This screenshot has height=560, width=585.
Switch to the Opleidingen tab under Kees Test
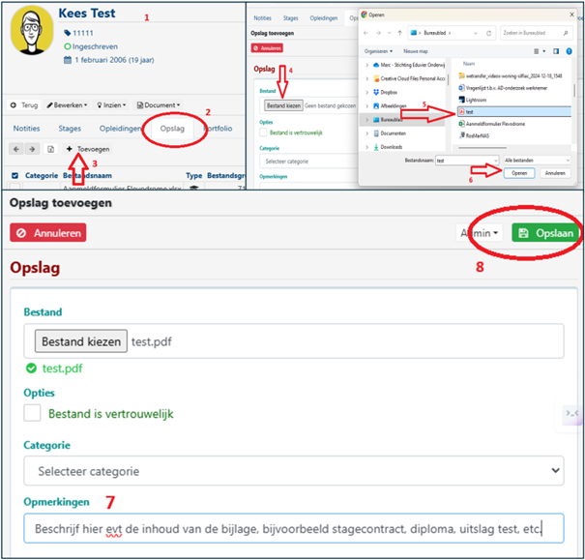pyautogui.click(x=120, y=129)
